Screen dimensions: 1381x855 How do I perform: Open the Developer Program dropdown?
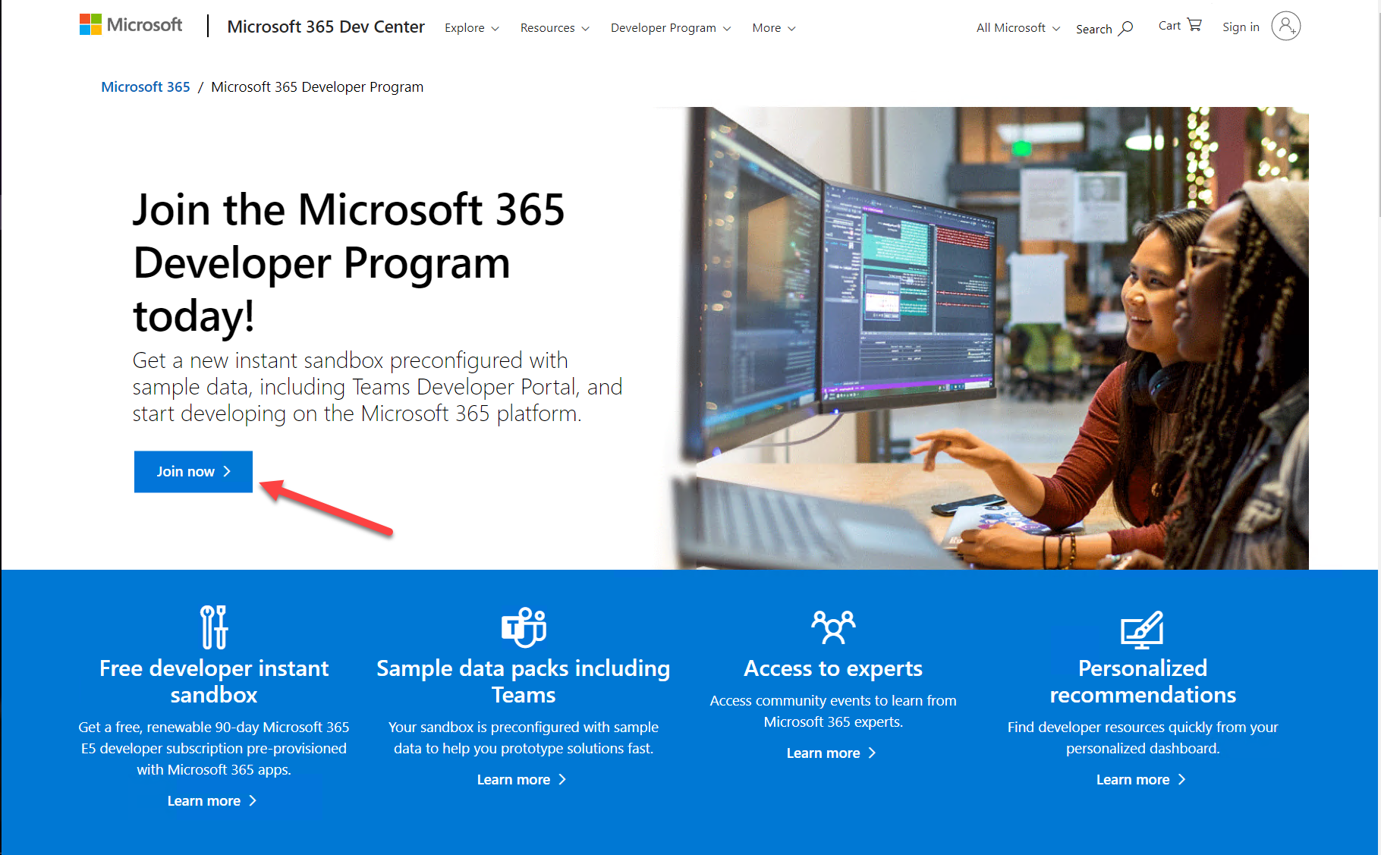click(x=671, y=28)
